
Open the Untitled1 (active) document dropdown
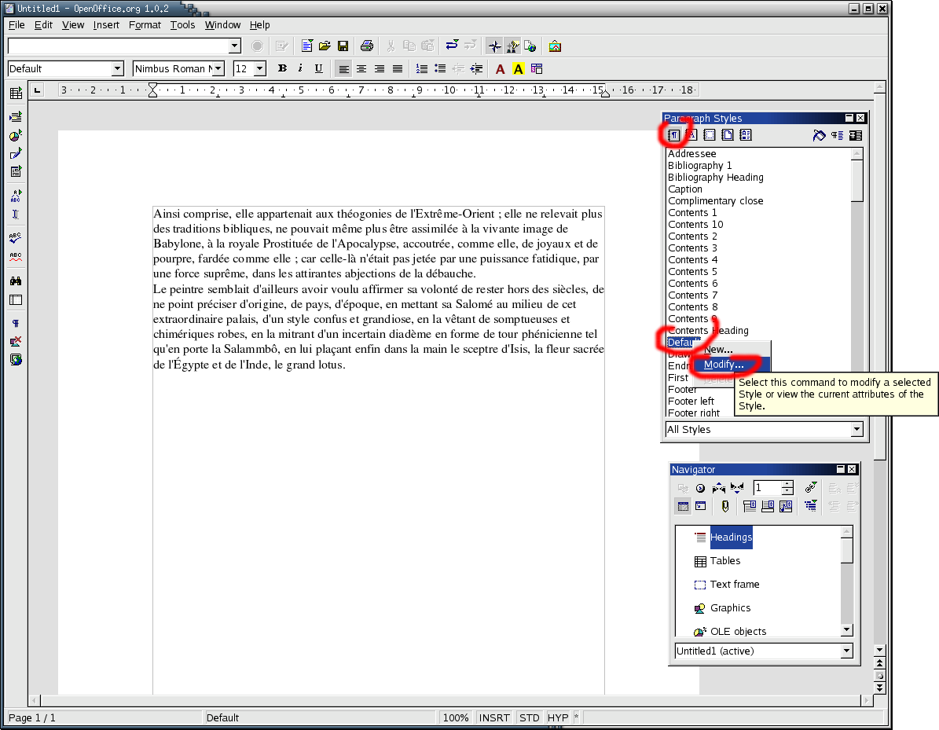click(846, 651)
